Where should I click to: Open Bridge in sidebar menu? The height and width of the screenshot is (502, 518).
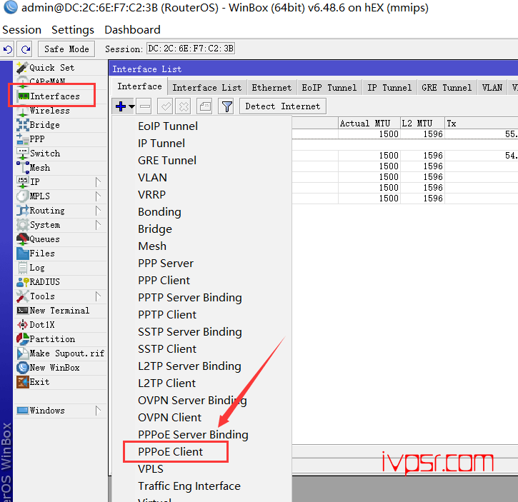[x=61, y=125]
